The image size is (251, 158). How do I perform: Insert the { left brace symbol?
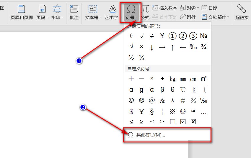click(x=205, y=90)
